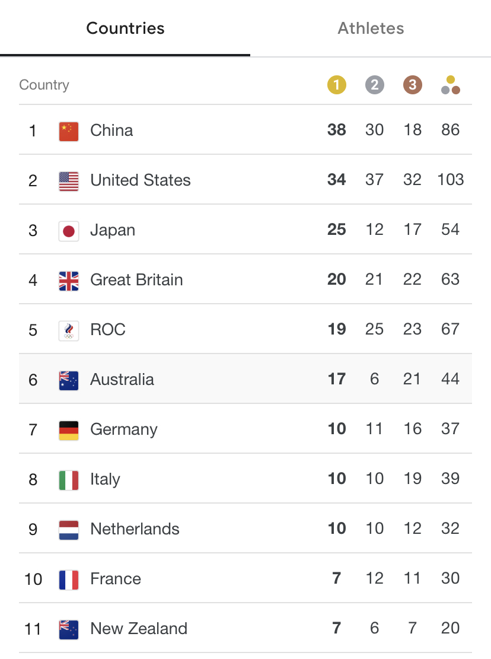
Task: Click the Country column header
Action: tap(44, 85)
